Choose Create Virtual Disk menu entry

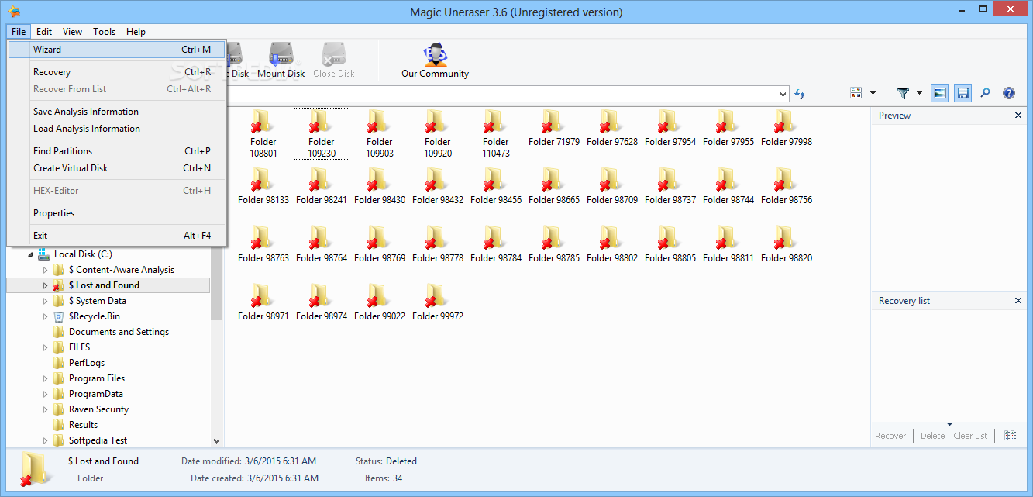pos(117,168)
